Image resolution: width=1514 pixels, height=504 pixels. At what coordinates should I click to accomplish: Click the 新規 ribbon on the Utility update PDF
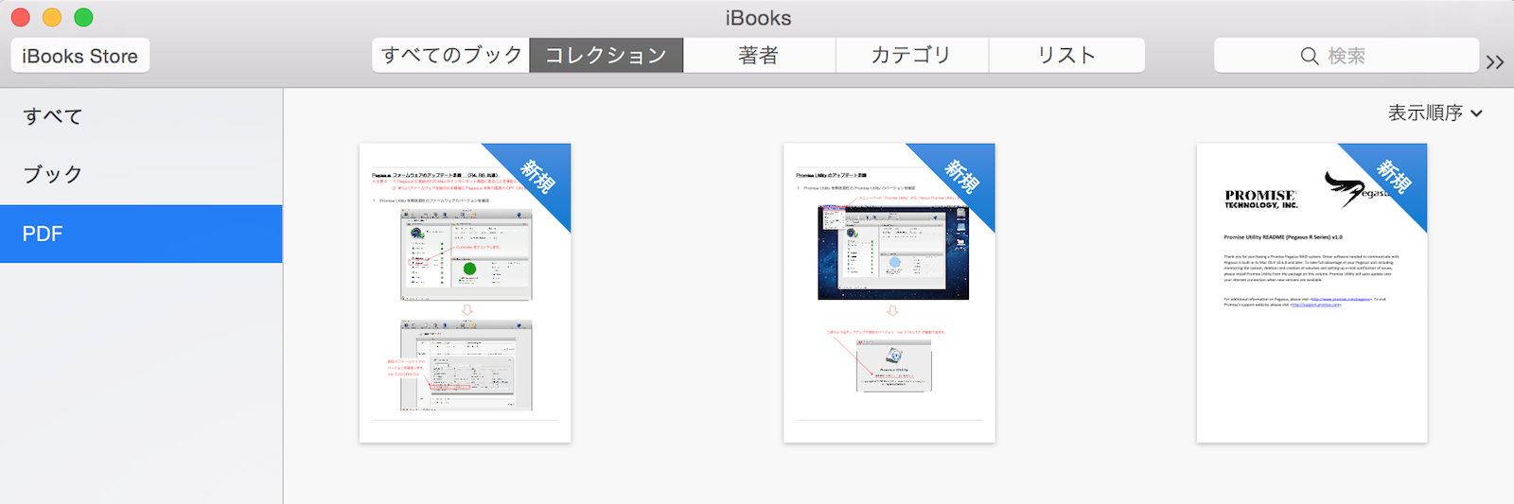(961, 177)
